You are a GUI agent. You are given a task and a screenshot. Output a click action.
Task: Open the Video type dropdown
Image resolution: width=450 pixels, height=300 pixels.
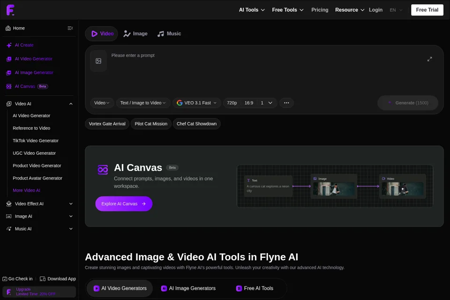(x=102, y=103)
